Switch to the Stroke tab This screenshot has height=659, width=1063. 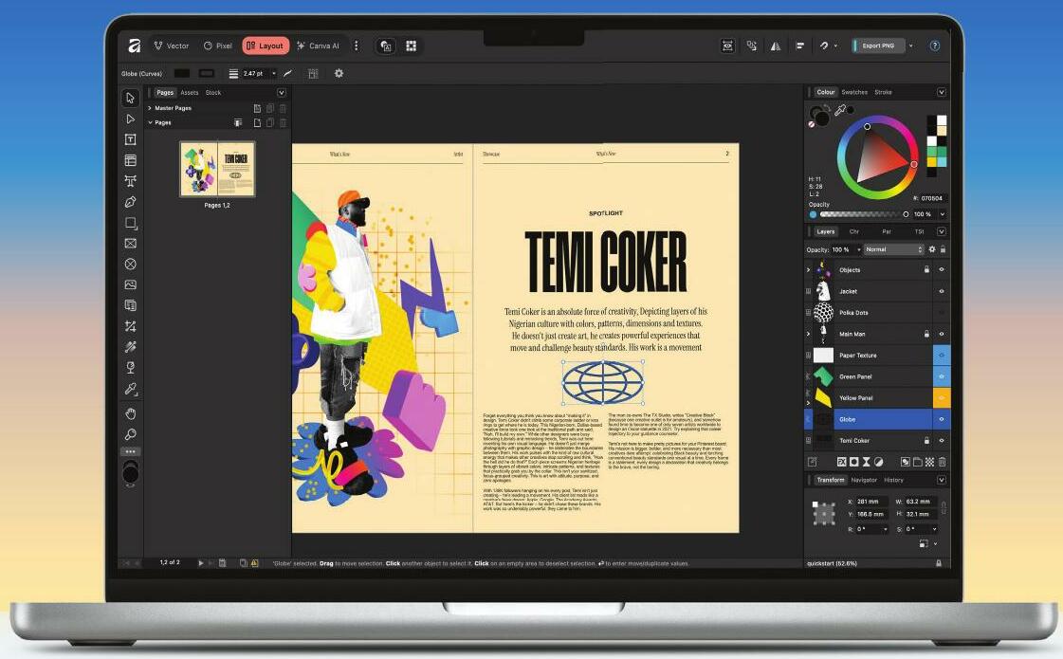(x=883, y=92)
